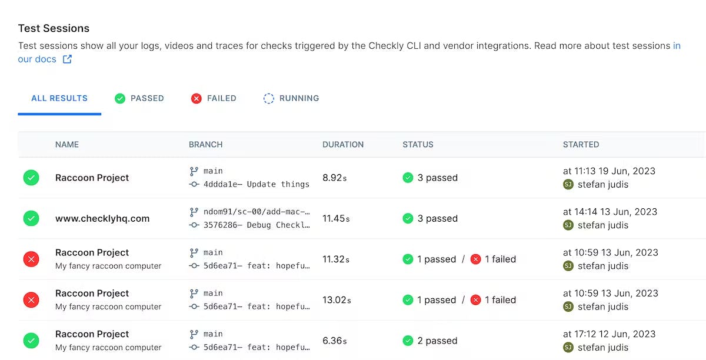Select the Running tab
The width and height of the screenshot is (706, 360).
[291, 98]
